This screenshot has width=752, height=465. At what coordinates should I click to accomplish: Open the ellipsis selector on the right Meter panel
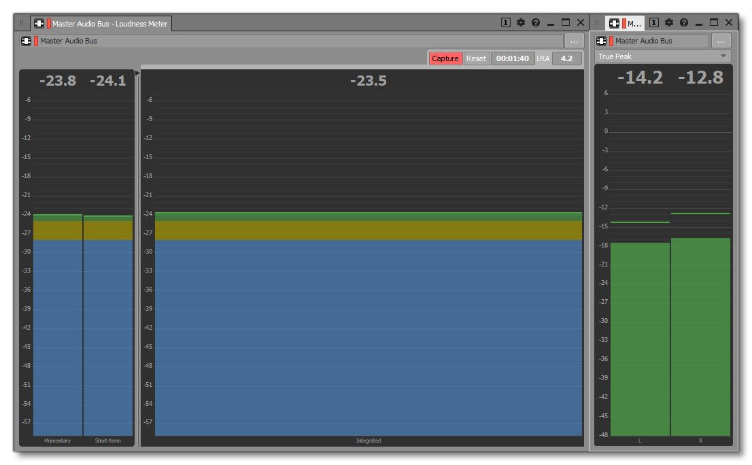coord(721,41)
